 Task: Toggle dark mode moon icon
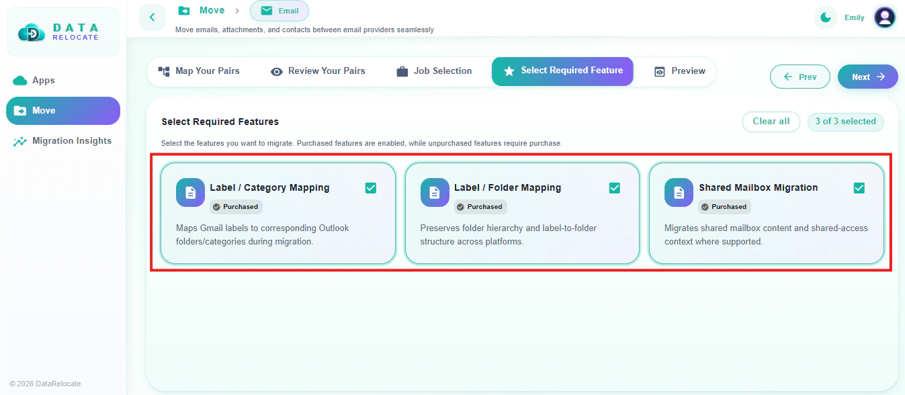[826, 17]
